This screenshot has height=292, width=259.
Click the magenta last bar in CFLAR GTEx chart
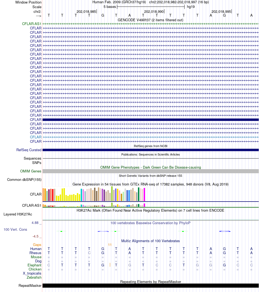pos(144,194)
